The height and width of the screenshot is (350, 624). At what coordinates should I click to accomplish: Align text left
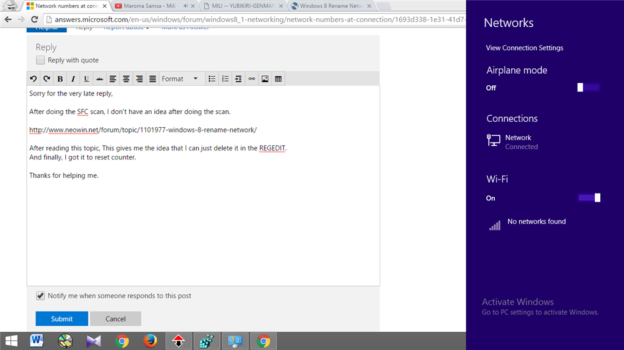[x=113, y=79]
